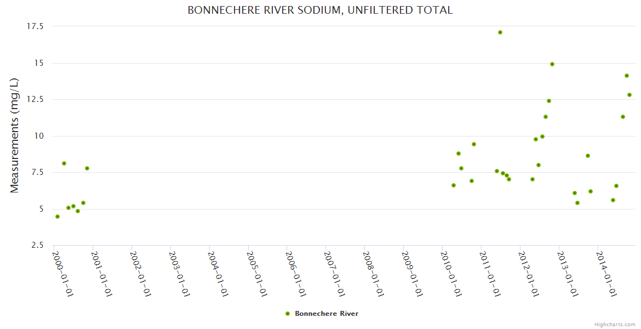The image size is (641, 329).
Task: Click the 2013 data point near 8.6 mg/L
Action: click(x=588, y=156)
